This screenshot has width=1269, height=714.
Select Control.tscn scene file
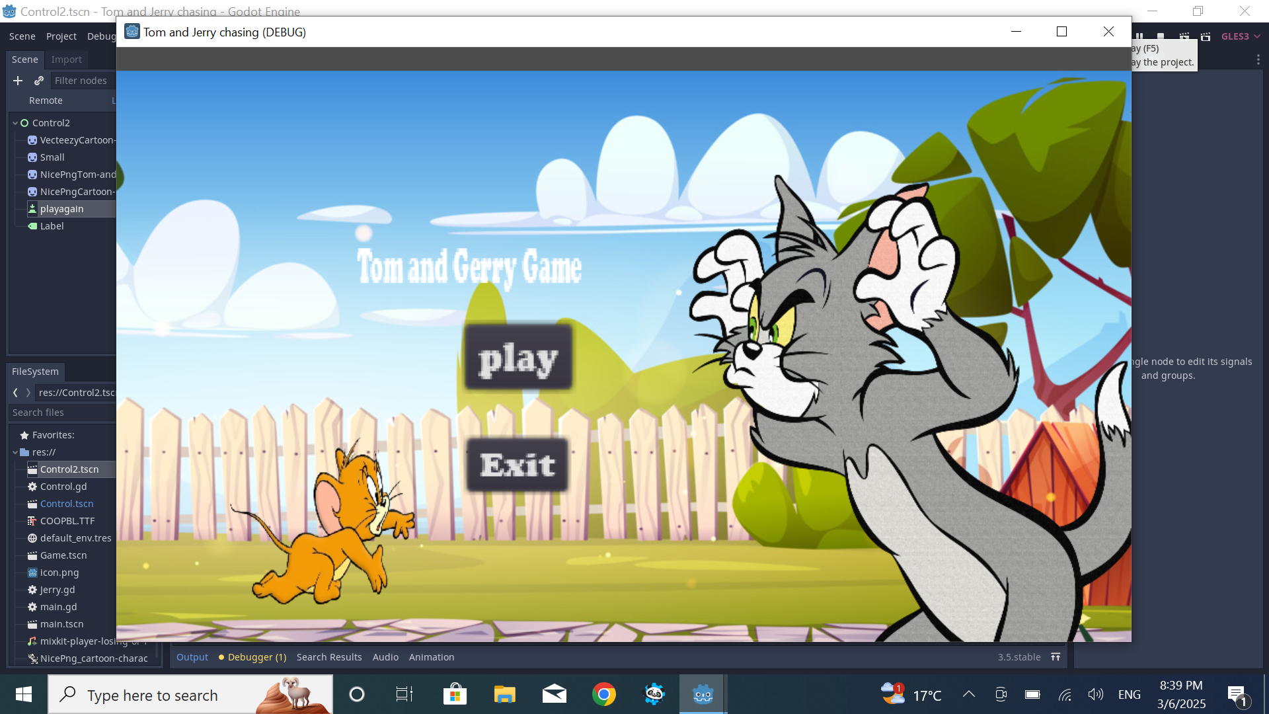[x=67, y=504]
